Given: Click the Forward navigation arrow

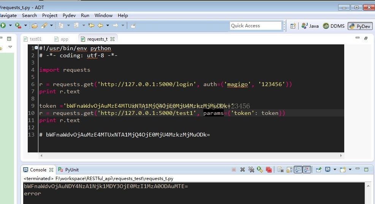Looking at the screenshot, I should 115,25.
